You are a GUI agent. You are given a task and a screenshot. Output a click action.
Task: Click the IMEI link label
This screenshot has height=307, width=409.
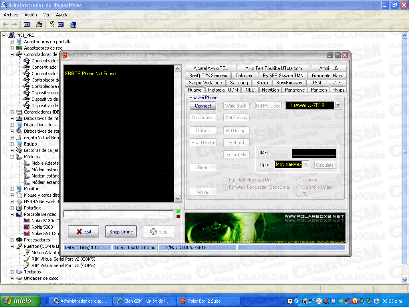[264, 153]
